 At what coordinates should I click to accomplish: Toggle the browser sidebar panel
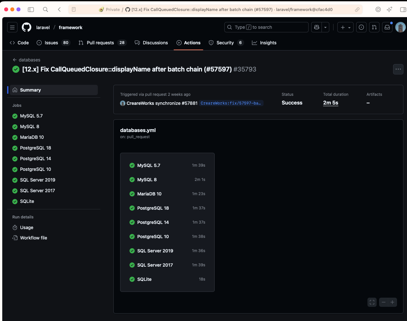point(31,9)
